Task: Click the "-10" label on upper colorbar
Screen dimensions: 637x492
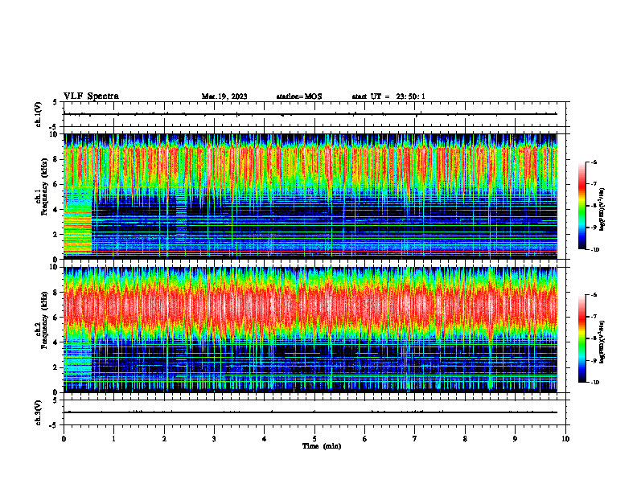Action: coord(594,250)
